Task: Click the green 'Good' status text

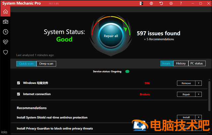Action: [64, 40]
